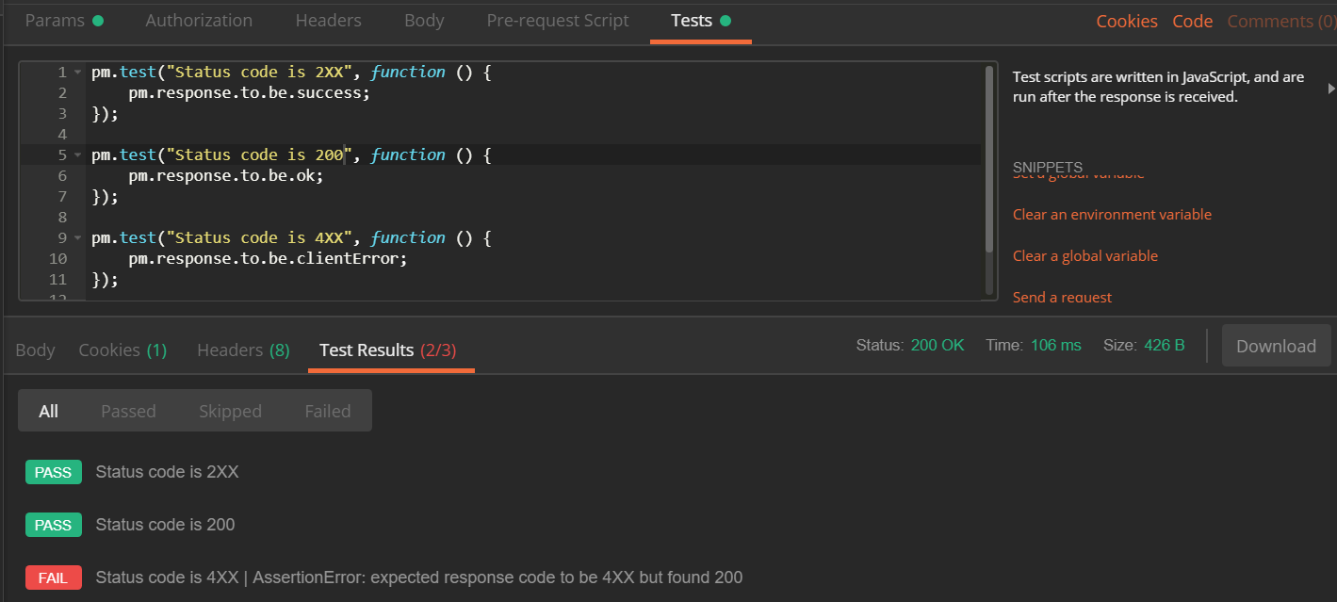Viewport: 1337px width, 602px height.
Task: Fold the 4XX test at line 9
Action: tap(77, 238)
